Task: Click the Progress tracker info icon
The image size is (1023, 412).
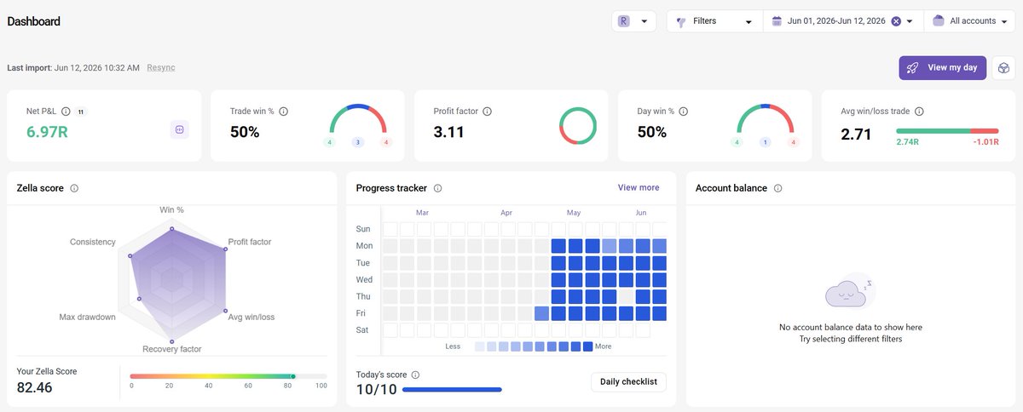Action: [437, 188]
